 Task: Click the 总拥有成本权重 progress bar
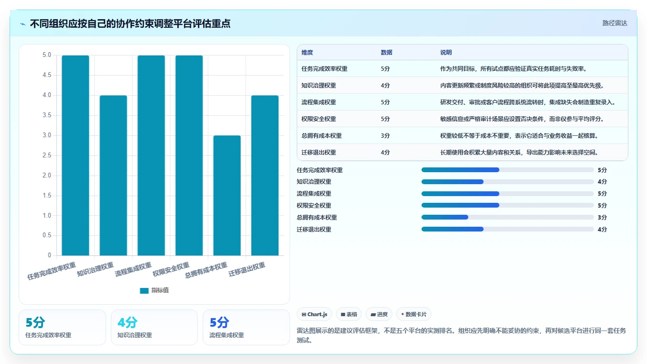click(x=507, y=217)
